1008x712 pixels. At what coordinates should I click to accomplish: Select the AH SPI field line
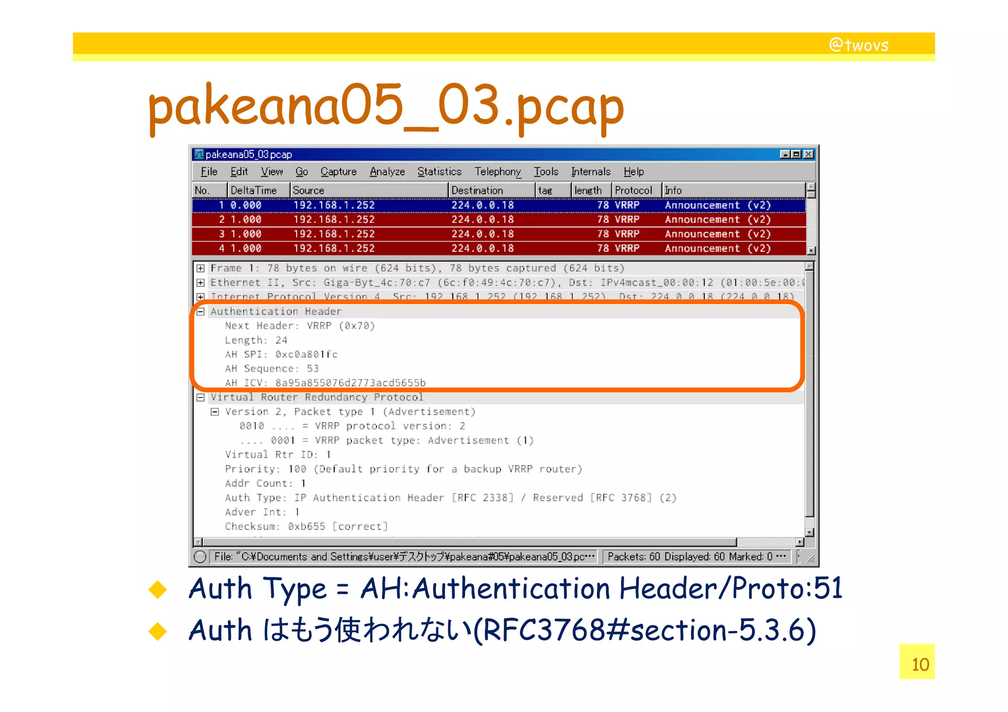281,354
